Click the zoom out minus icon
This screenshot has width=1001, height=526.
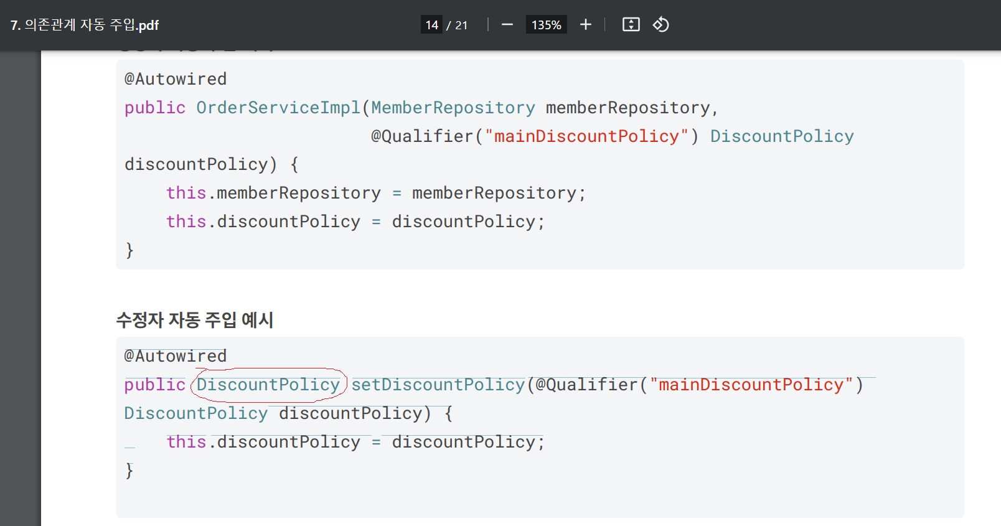(x=507, y=25)
